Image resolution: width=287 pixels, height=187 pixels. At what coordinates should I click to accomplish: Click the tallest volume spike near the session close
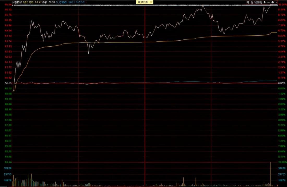(271, 174)
